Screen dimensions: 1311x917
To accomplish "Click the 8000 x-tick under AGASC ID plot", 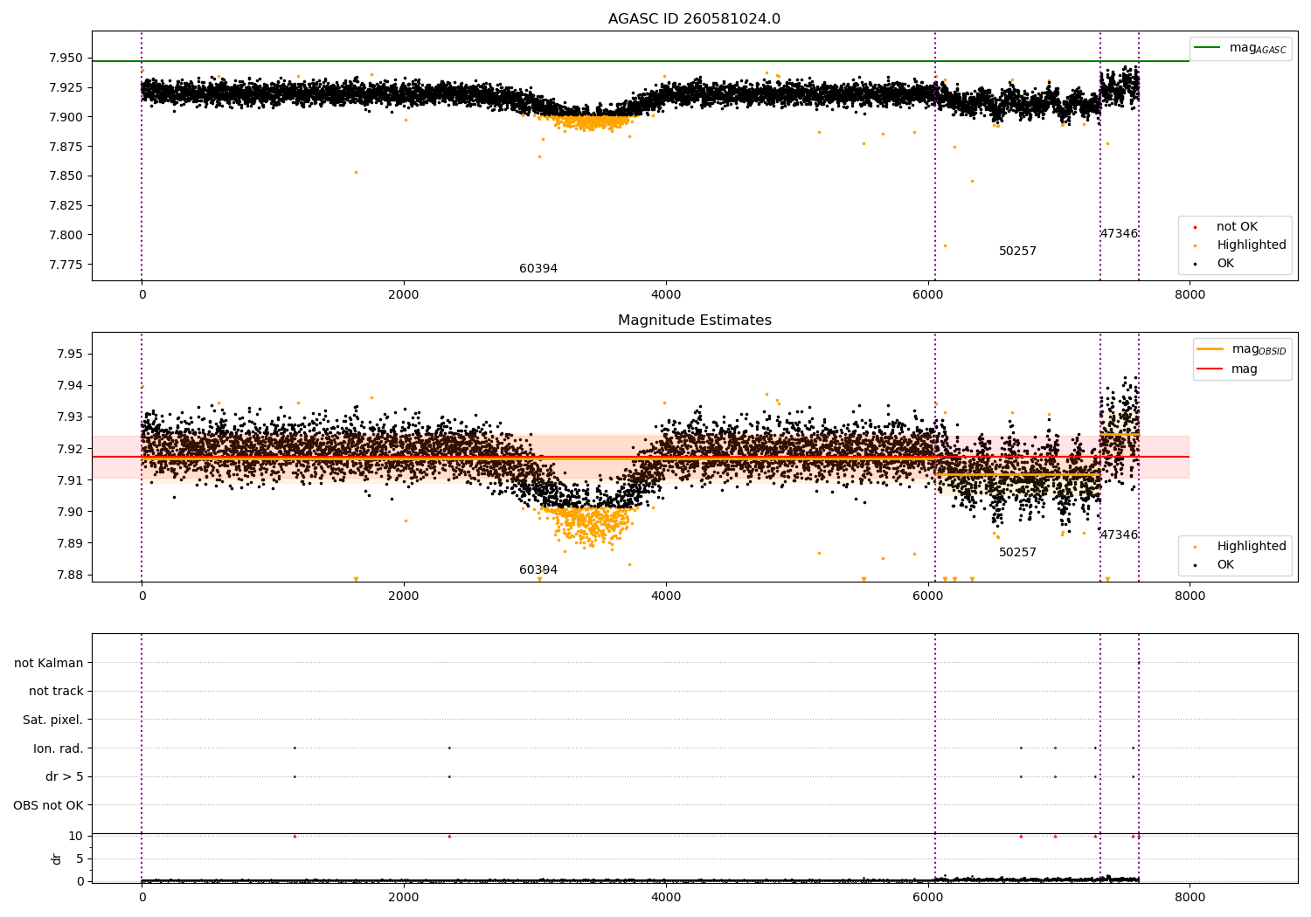I will 1190,295.
